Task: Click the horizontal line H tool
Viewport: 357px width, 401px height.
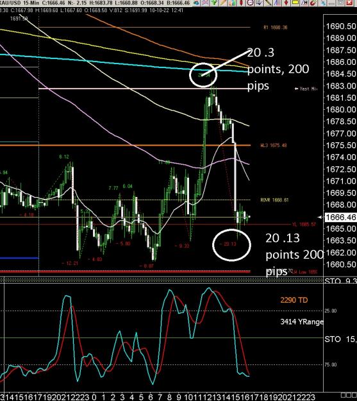Action: [x=304, y=3]
